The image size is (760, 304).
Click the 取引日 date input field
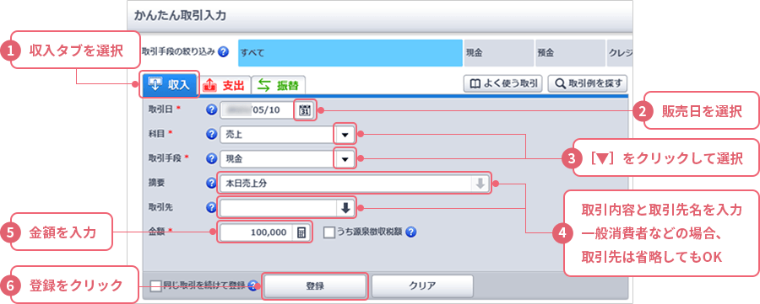tap(258, 109)
